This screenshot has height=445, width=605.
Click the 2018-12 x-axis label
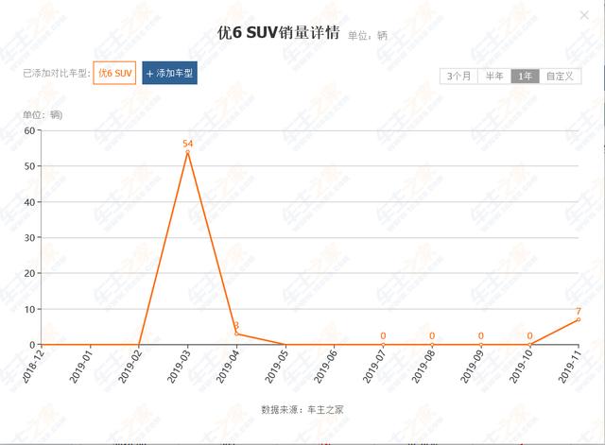[x=32, y=366]
